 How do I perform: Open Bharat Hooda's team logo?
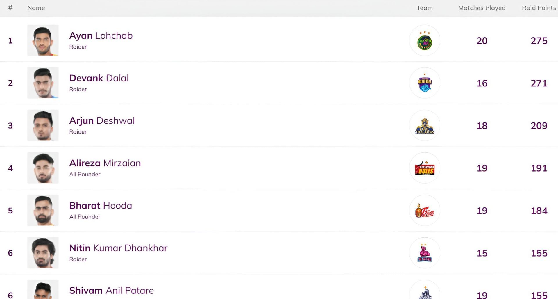(425, 210)
